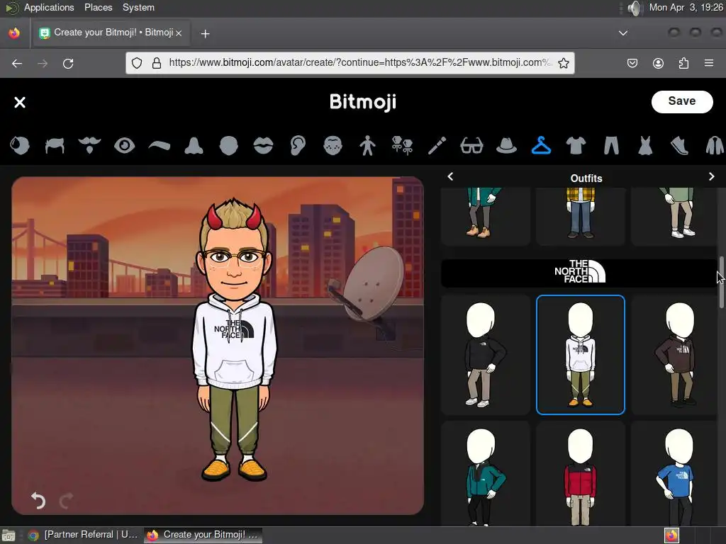This screenshot has height=544, width=726.
Task: Select the lips mouth category icon
Action: 263,146
